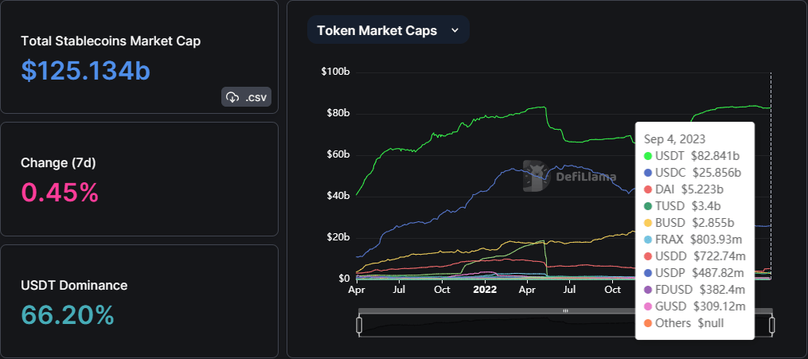Click the 0.45% seven-day change value
Viewport: 808px width, 359px height.
pos(60,192)
